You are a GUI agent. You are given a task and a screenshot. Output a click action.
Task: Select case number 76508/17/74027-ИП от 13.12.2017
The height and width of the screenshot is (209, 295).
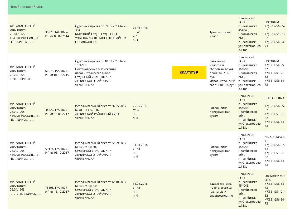[x=57, y=189]
